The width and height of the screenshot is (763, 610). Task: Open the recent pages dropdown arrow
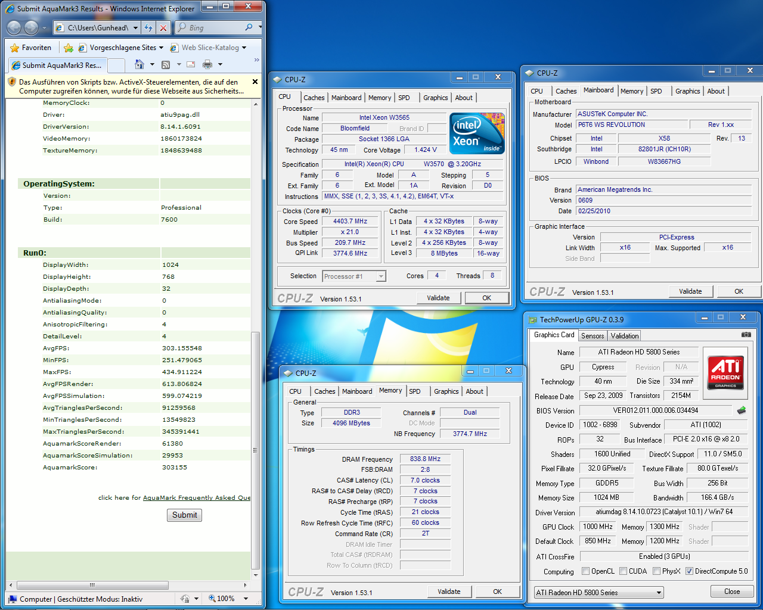coord(44,28)
